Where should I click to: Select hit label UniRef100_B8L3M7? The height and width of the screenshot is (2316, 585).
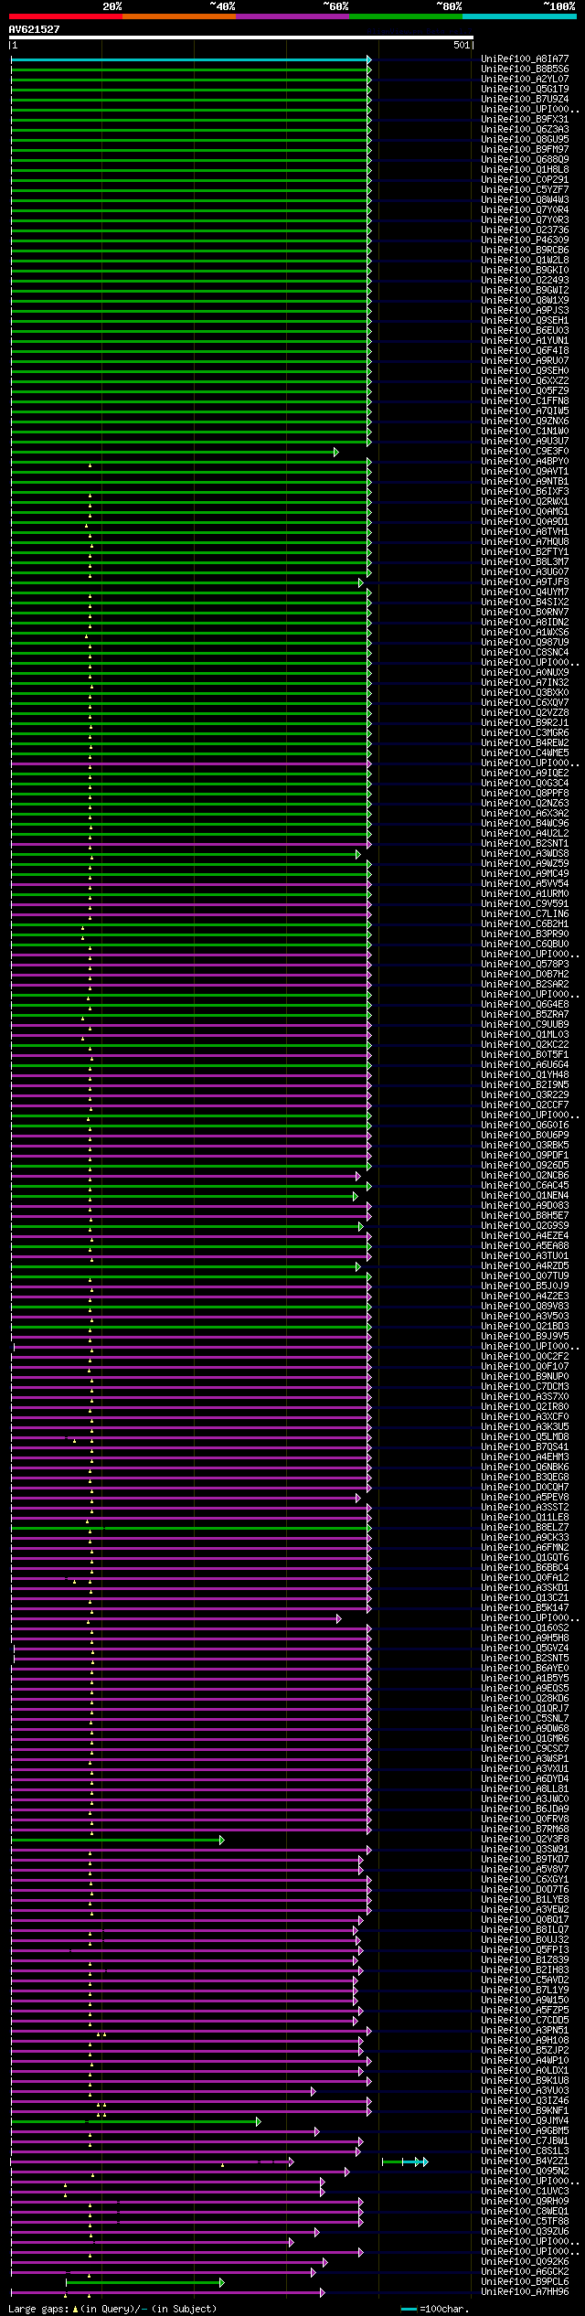click(x=525, y=562)
